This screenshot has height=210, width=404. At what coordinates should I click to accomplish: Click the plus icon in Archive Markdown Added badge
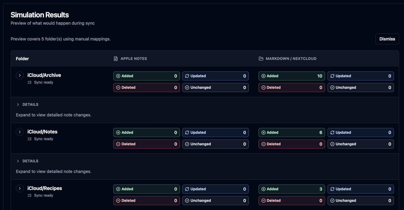coord(264,76)
